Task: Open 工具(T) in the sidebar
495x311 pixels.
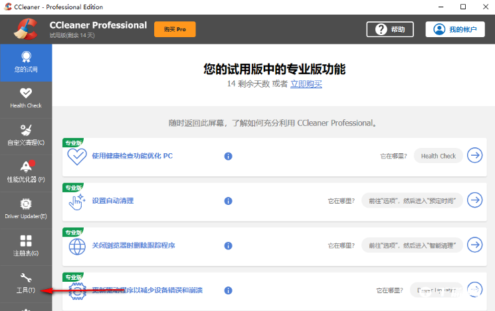Action: coord(26,284)
